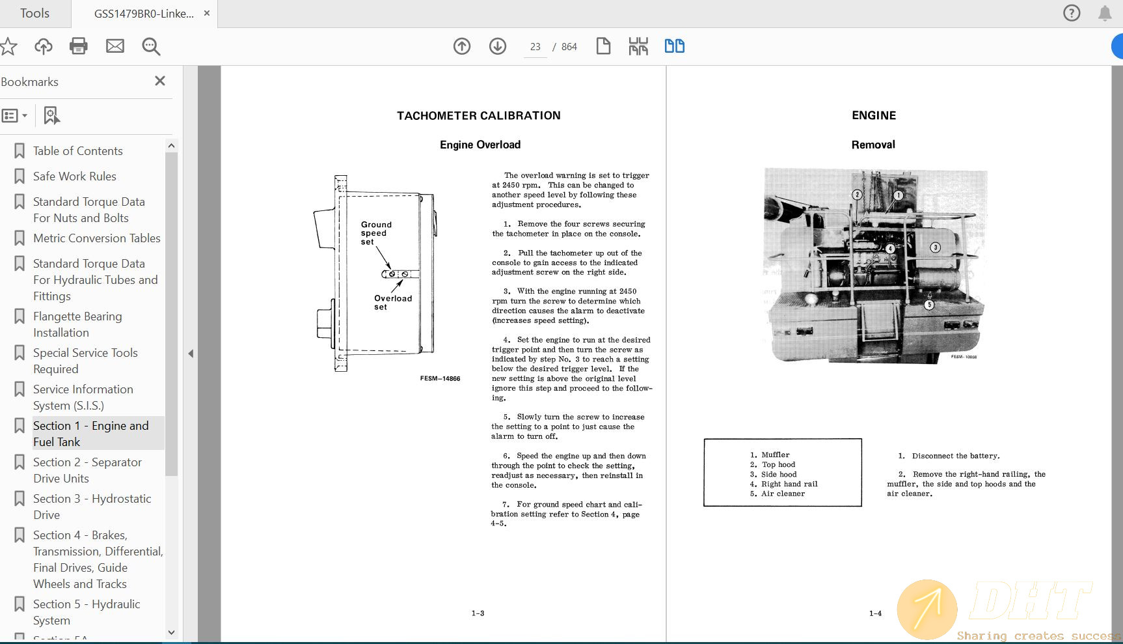Upload file to cloud icon
The width and height of the screenshot is (1123, 644).
44,46
